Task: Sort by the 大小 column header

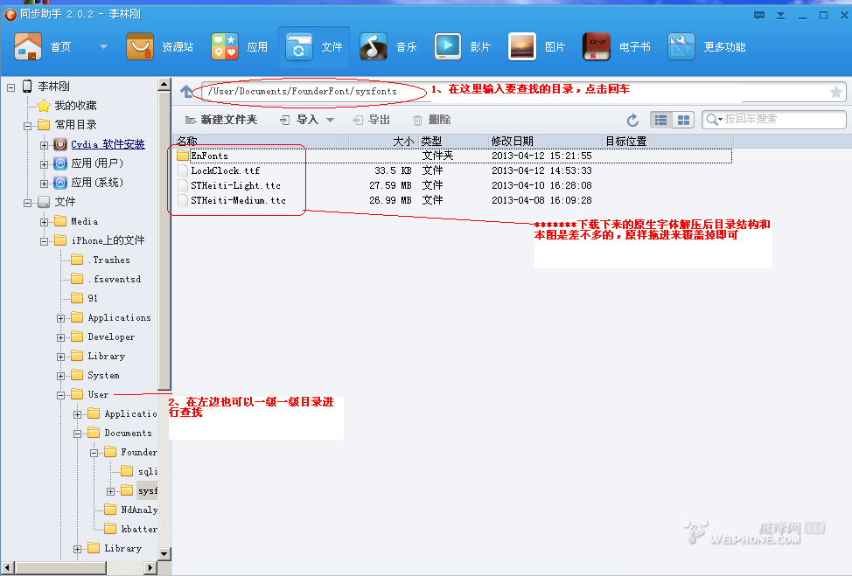Action: coord(384,141)
